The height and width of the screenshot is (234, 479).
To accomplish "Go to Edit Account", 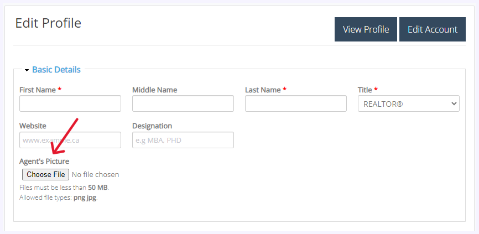I will point(432,29).
